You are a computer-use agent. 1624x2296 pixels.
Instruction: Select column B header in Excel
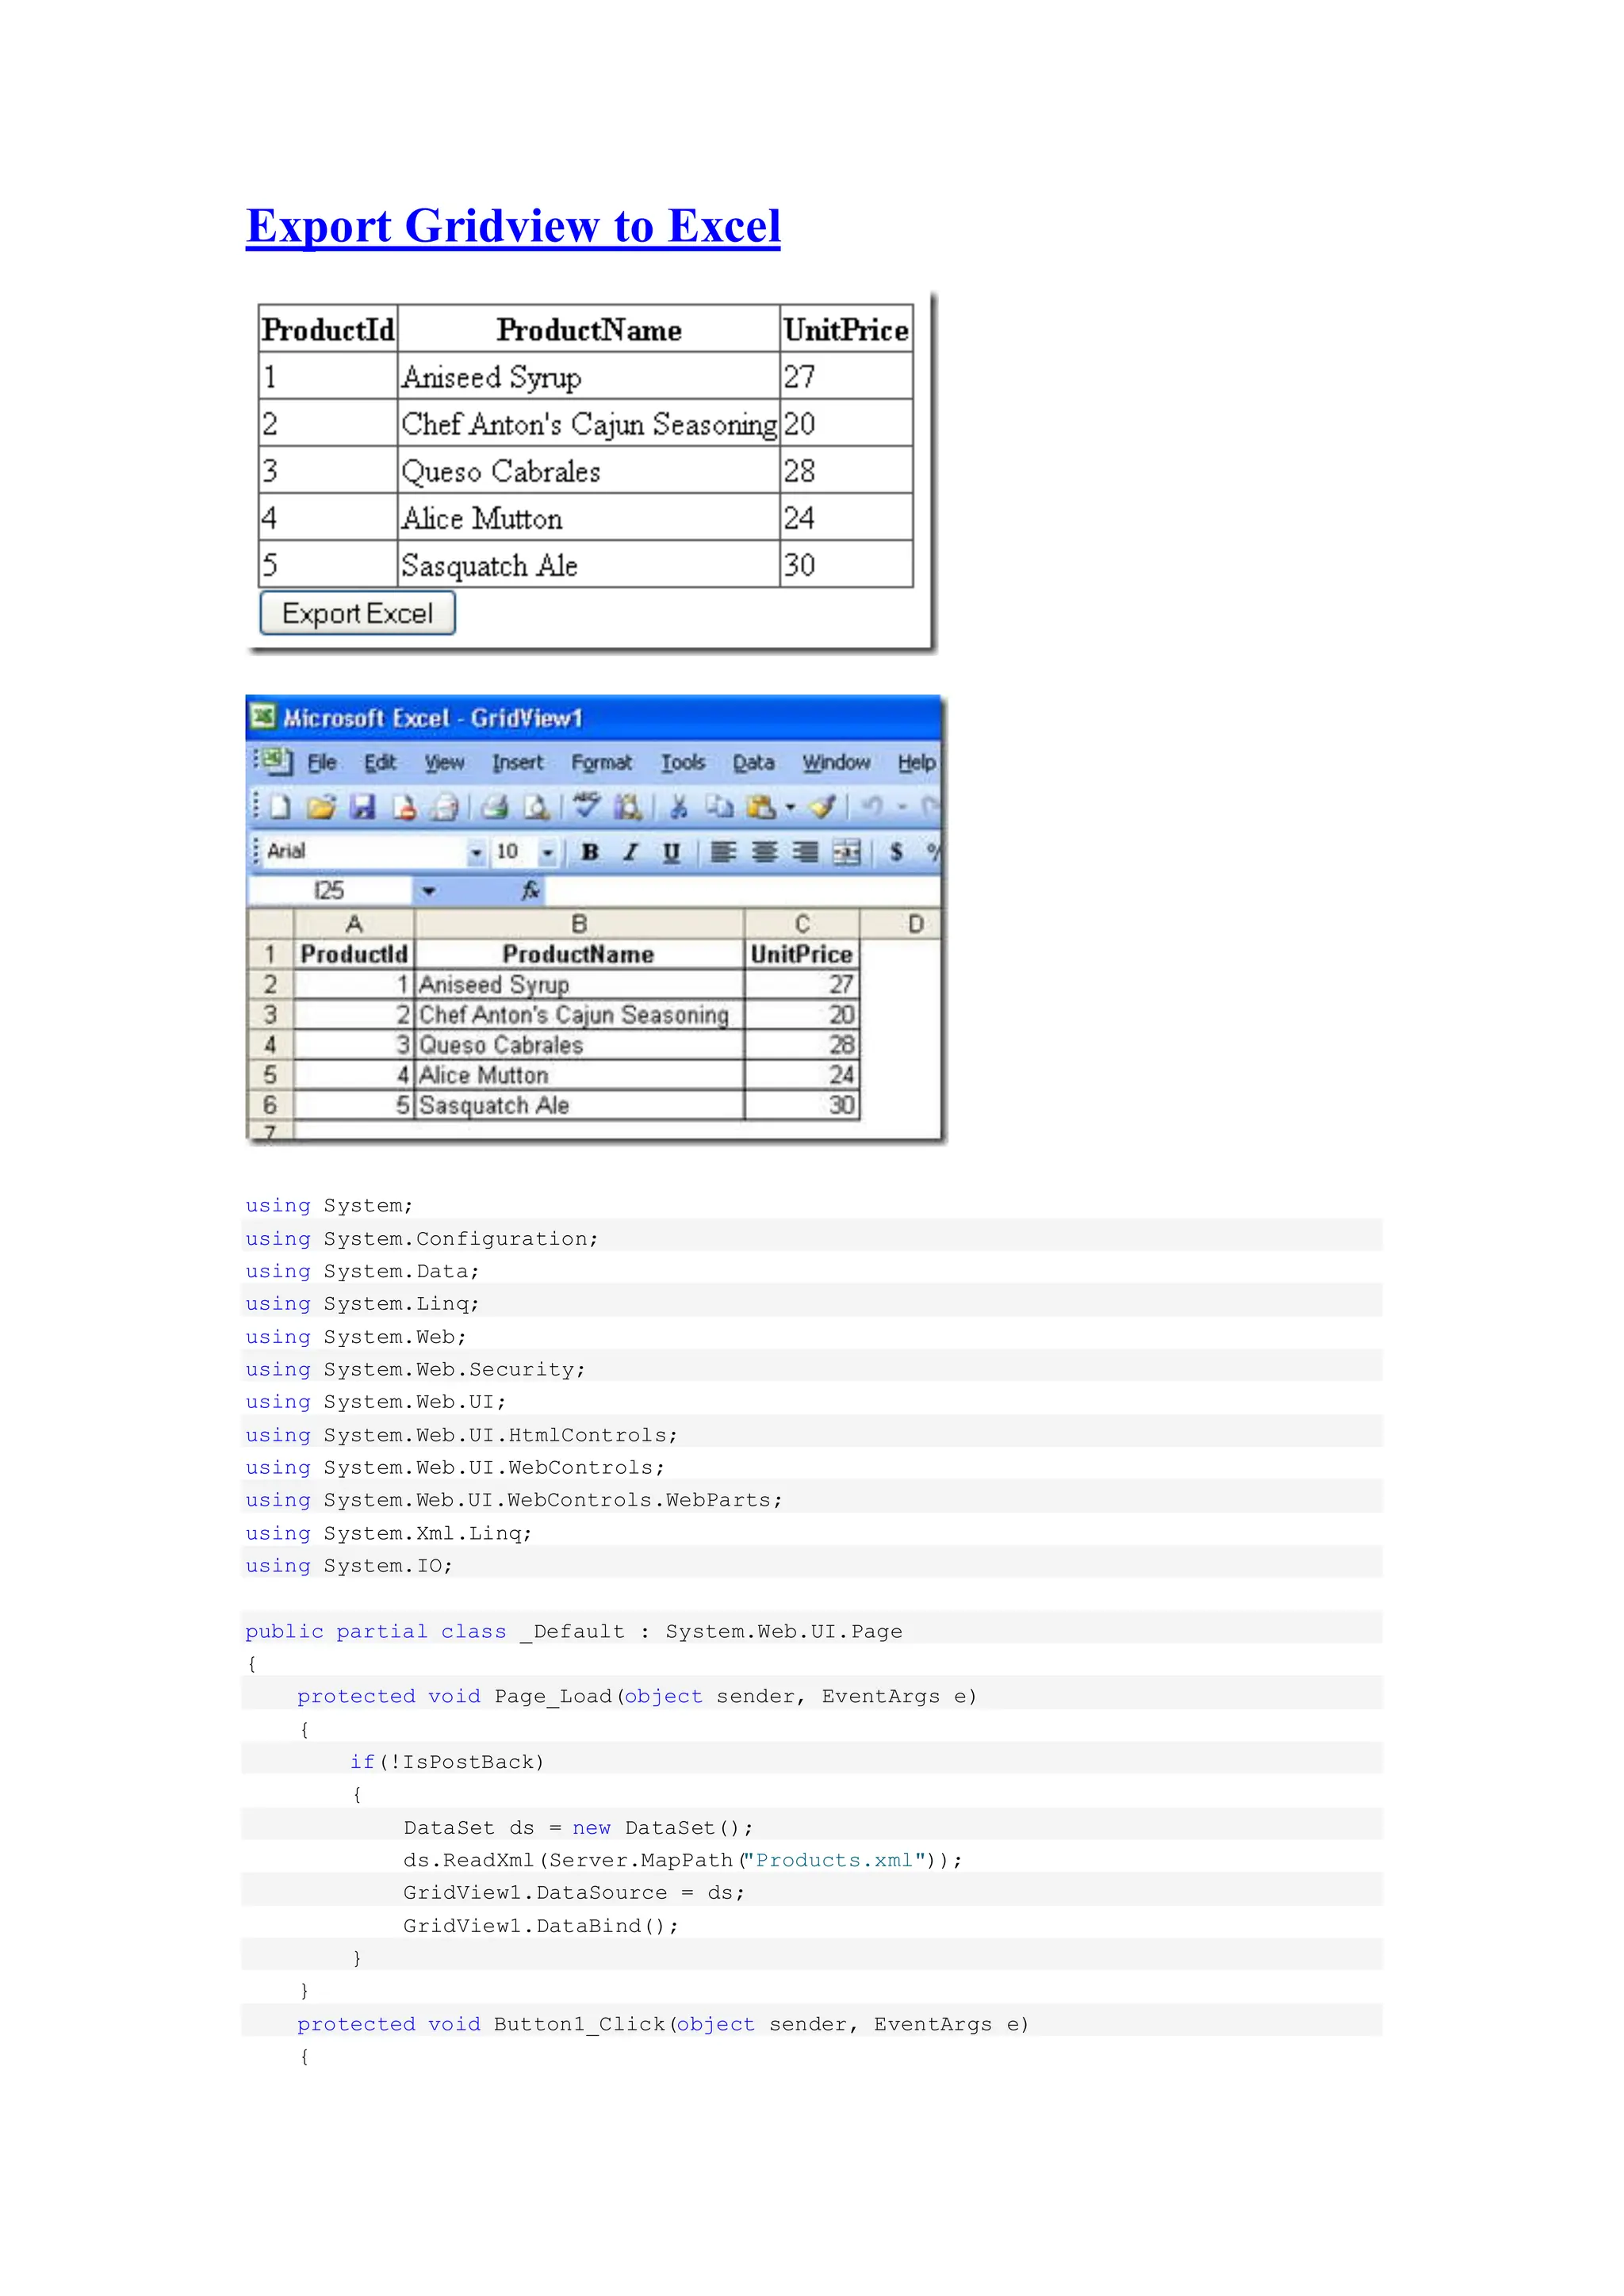point(579,923)
